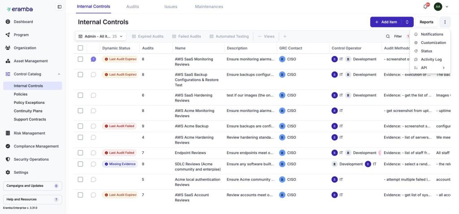Select Status from the options menu
This screenshot has height=214, width=459.
[430, 51]
